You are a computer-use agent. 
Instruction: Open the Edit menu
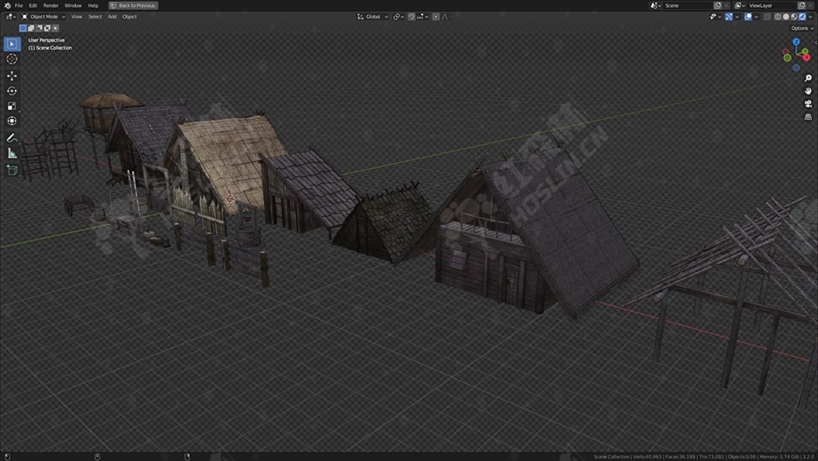pos(33,5)
